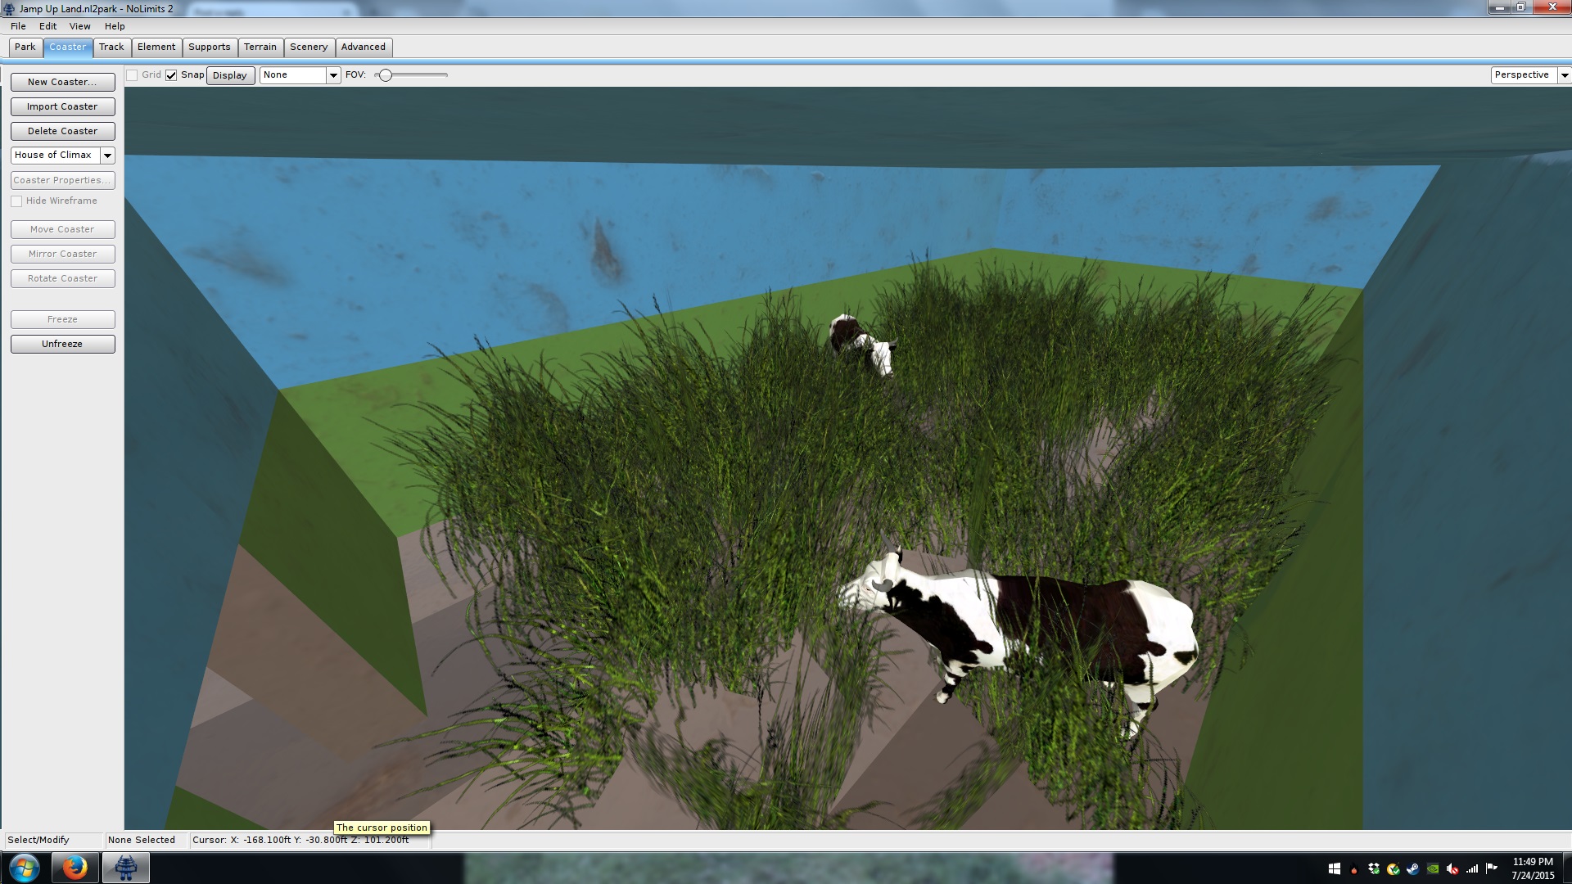Expand the House of Climax coaster dropdown
Viewport: 1572px width, 884px height.
tap(107, 156)
